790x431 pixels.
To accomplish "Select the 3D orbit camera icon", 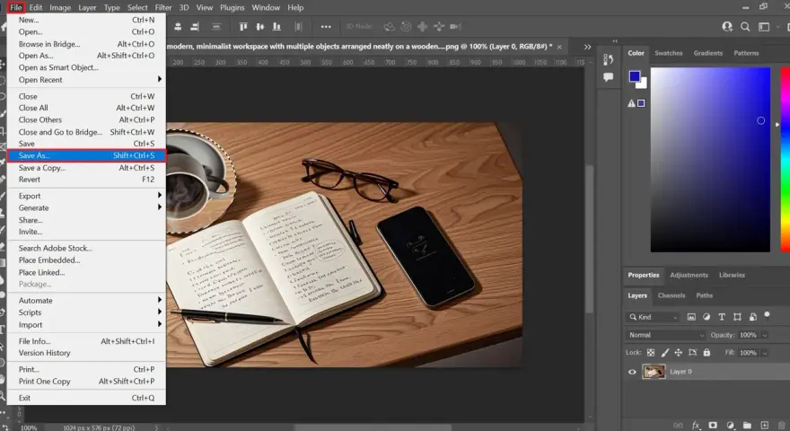I will [389, 27].
